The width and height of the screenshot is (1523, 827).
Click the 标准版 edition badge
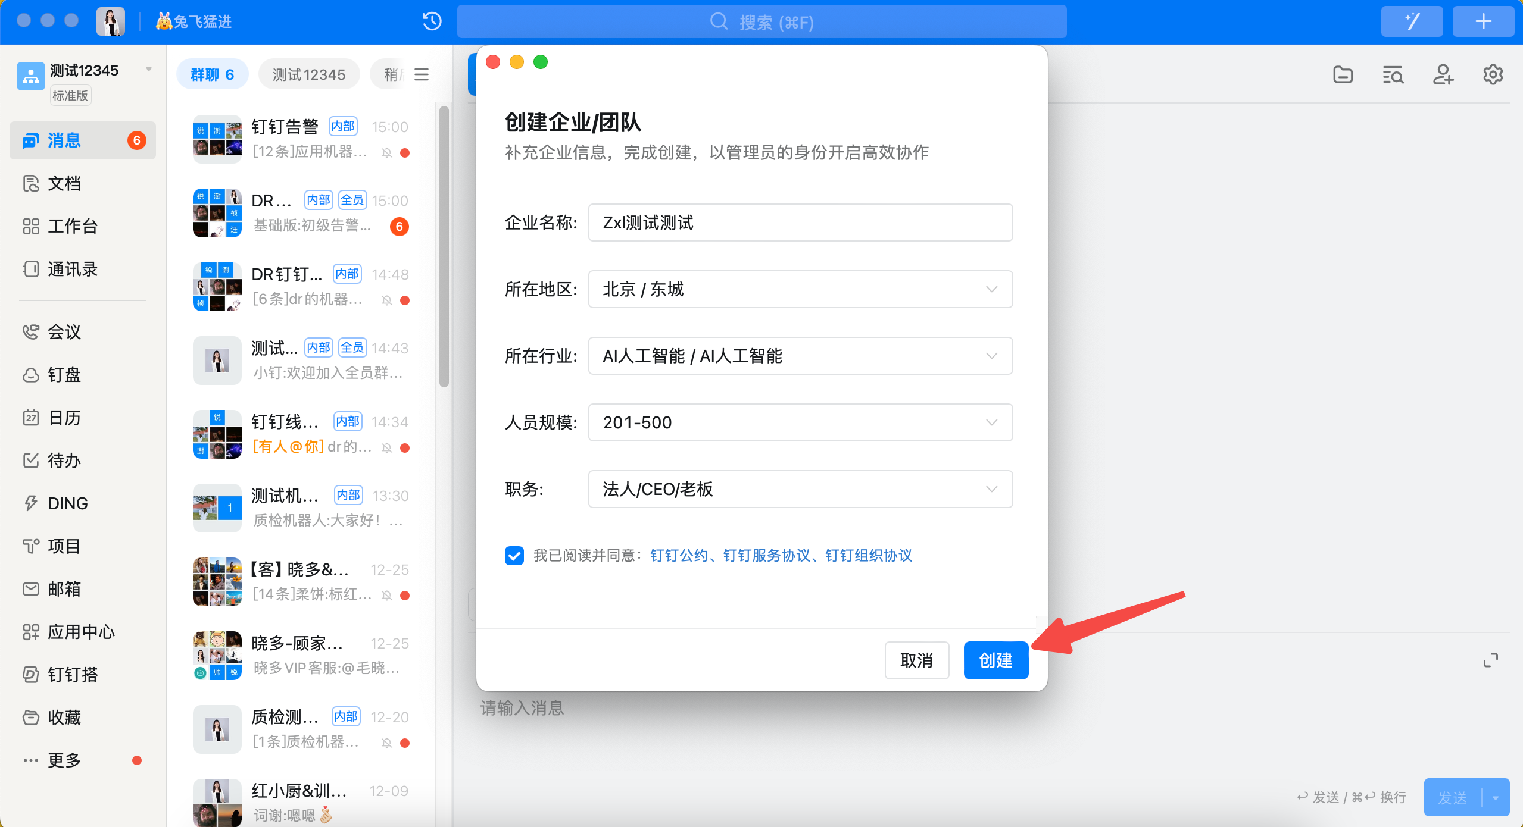(x=70, y=96)
